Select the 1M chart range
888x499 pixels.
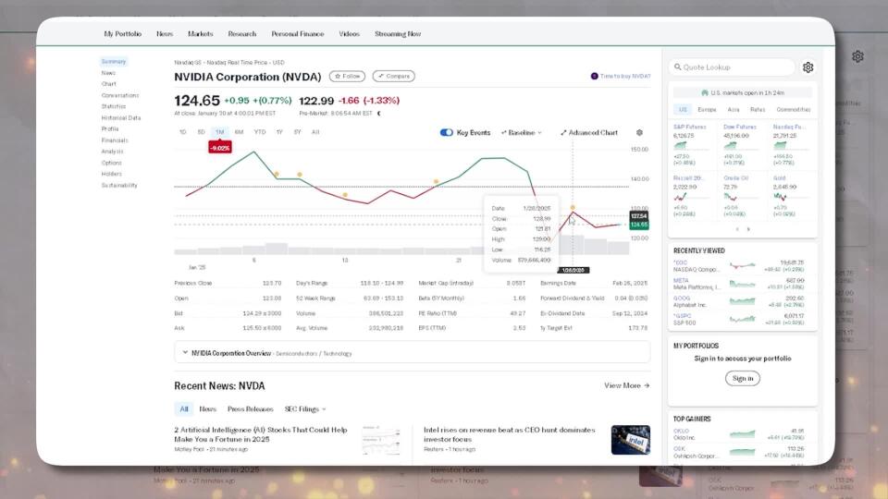[x=220, y=132]
